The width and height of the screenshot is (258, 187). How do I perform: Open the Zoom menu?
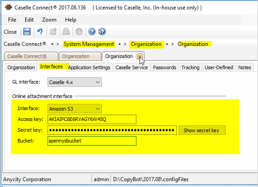tap(49, 20)
